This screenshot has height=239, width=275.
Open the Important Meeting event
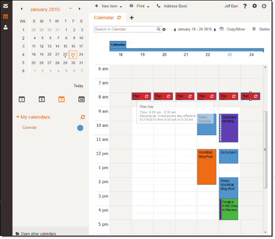(228, 128)
